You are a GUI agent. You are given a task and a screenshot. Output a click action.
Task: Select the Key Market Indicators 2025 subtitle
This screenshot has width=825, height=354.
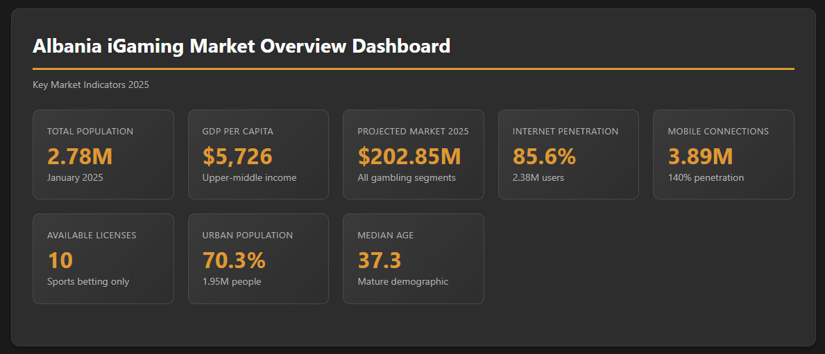click(91, 85)
